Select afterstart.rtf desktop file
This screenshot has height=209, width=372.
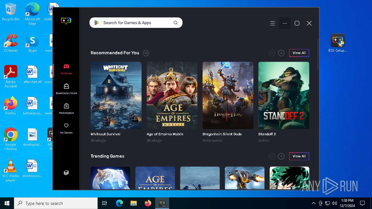32,75
